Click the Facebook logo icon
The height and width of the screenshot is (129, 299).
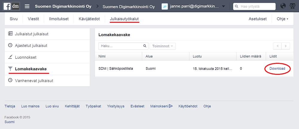pos(7,7)
